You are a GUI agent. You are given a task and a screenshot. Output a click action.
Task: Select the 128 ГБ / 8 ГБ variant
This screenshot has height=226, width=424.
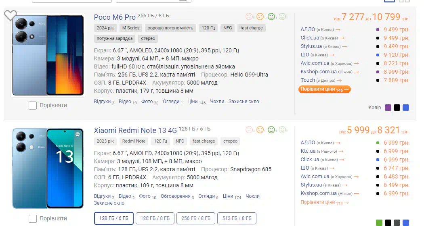pos(155,218)
